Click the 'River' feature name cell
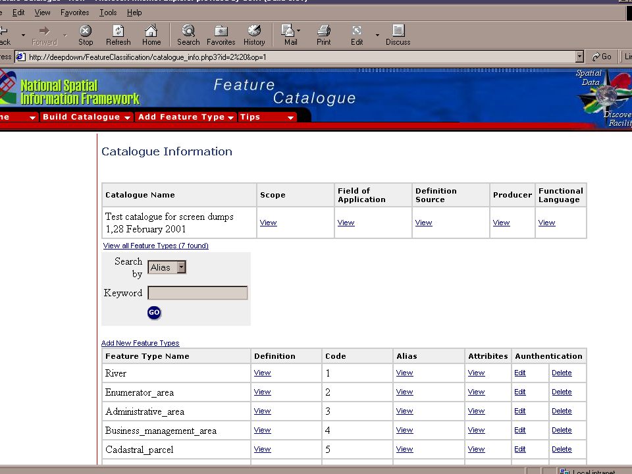The height and width of the screenshot is (474, 632). click(176, 373)
